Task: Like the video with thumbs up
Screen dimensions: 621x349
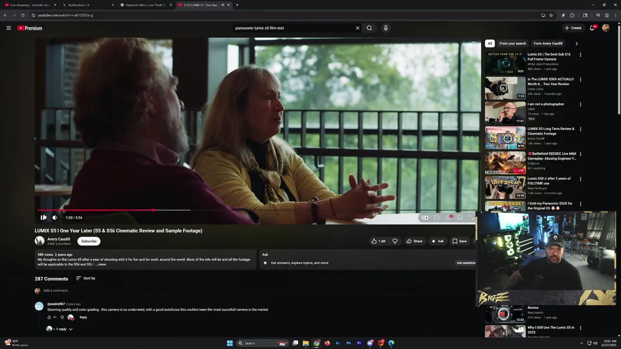Action: 378,241
